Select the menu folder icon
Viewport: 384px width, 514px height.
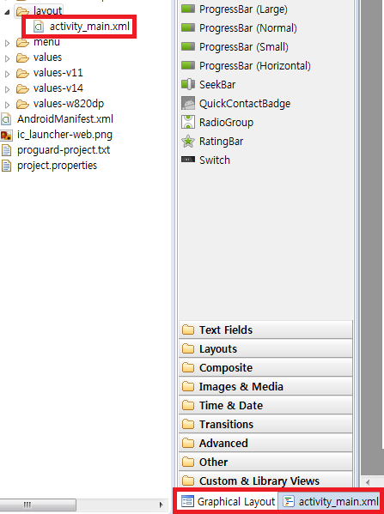point(22,42)
